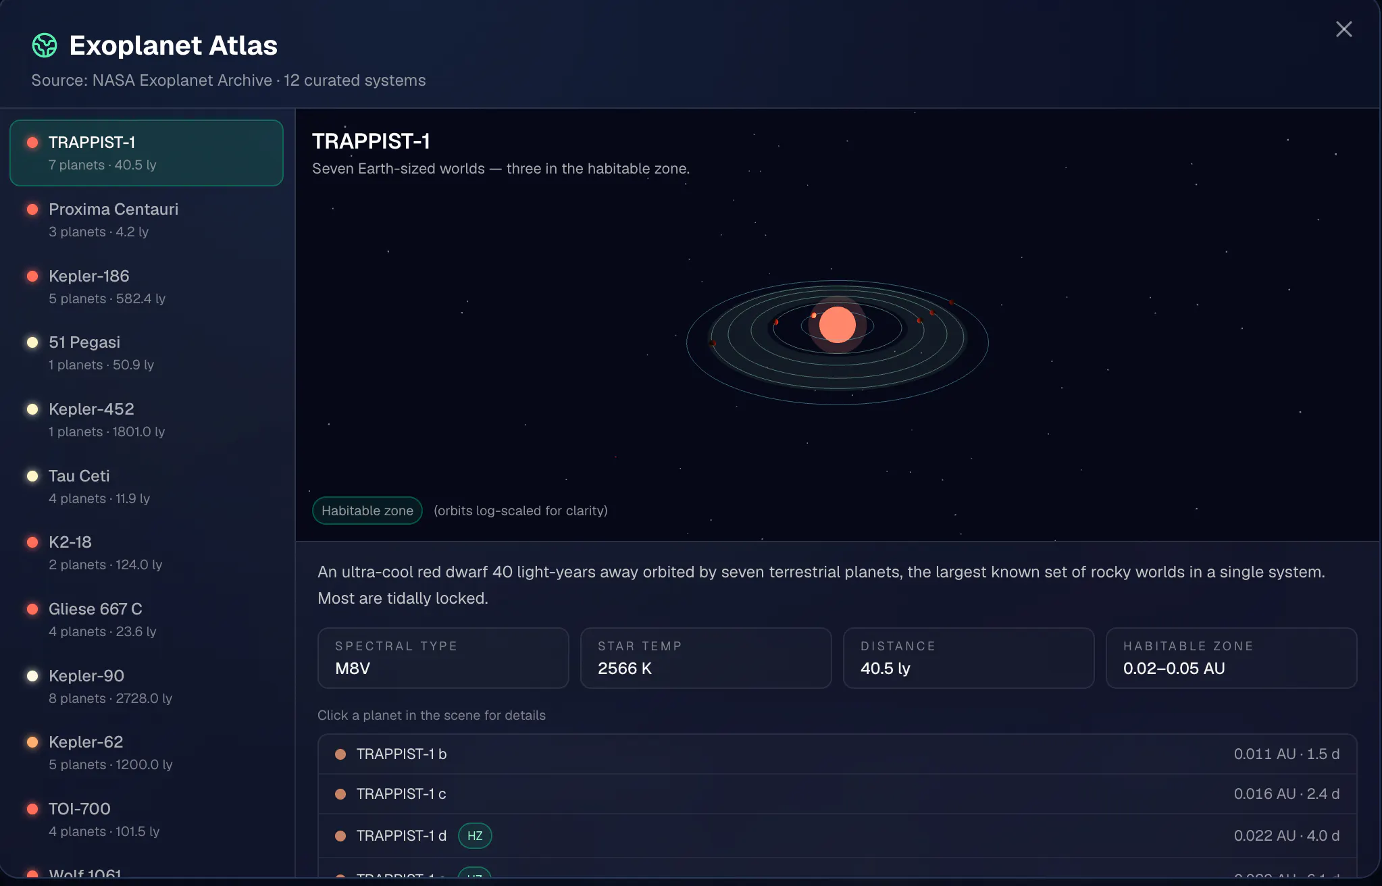Click the large TRAPPIST-1 scene heading

click(x=371, y=141)
